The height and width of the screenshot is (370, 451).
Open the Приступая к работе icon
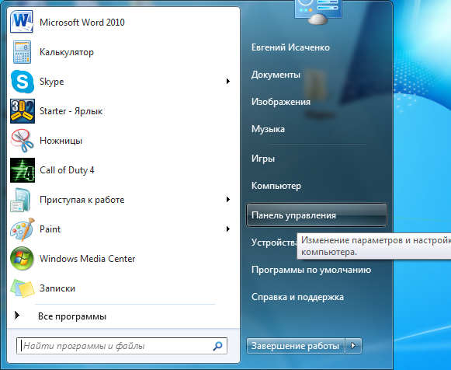click(x=21, y=200)
